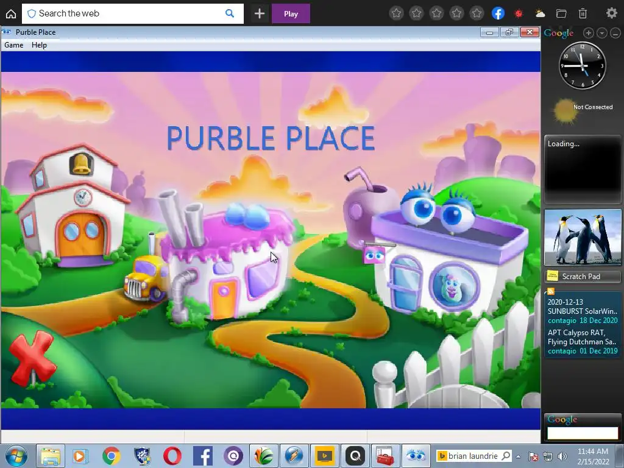Open the volume speaker tray icon
The height and width of the screenshot is (468, 624).
tap(562, 456)
